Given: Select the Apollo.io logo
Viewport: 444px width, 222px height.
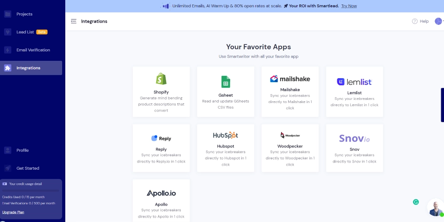Looking at the screenshot, I should [x=161, y=193].
